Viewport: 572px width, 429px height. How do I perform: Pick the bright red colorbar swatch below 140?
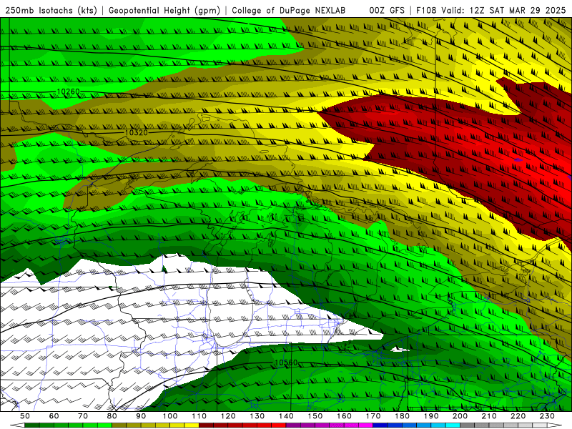point(279,425)
